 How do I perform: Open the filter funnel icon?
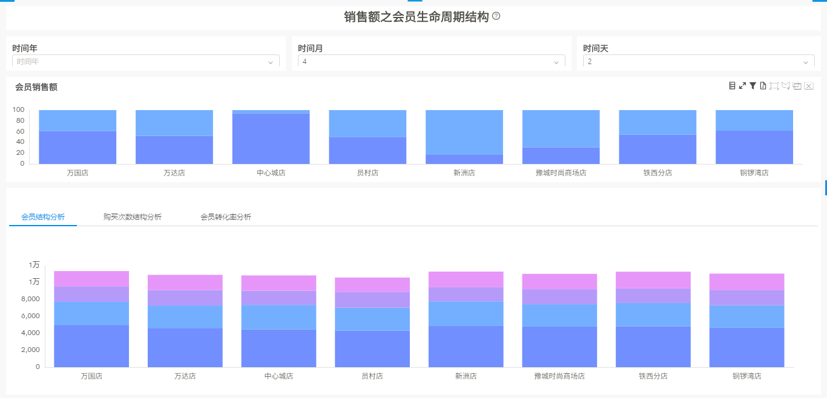(753, 86)
